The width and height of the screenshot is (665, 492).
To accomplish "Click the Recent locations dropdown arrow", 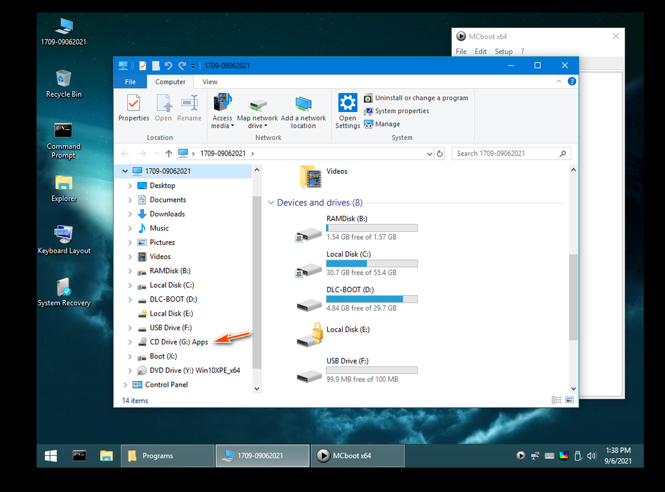I will (156, 154).
